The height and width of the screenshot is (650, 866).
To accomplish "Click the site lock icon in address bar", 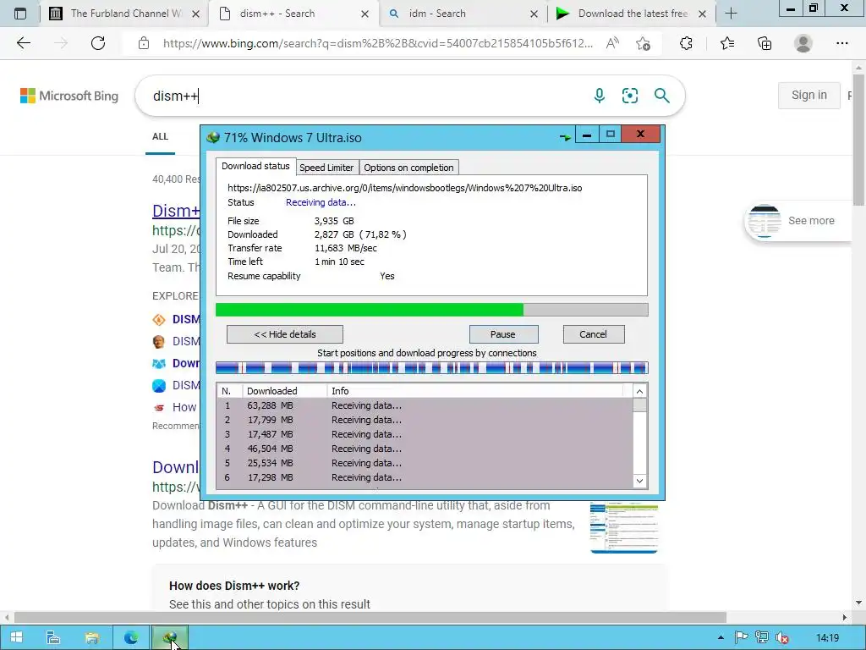I will click(144, 43).
